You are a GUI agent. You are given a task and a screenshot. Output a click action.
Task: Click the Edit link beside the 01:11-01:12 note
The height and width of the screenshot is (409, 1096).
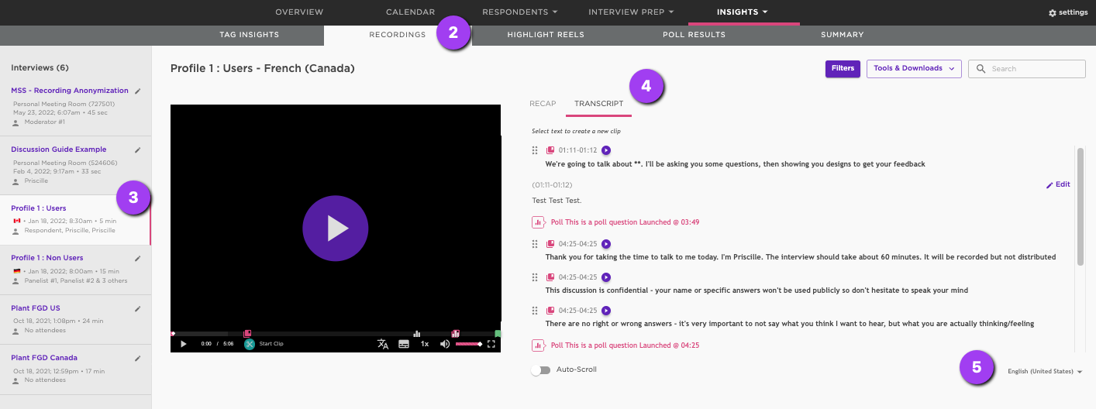(x=1058, y=184)
